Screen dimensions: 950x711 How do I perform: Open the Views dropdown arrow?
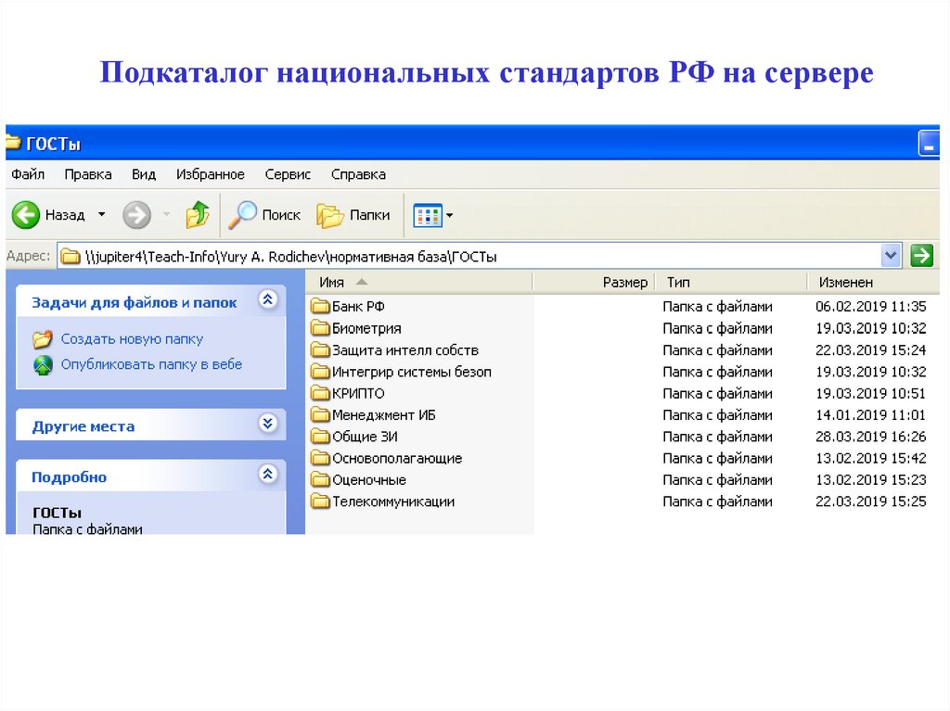click(450, 215)
